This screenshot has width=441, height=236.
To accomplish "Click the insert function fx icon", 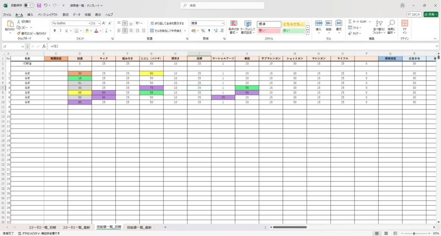I will pyautogui.click(x=44, y=46).
